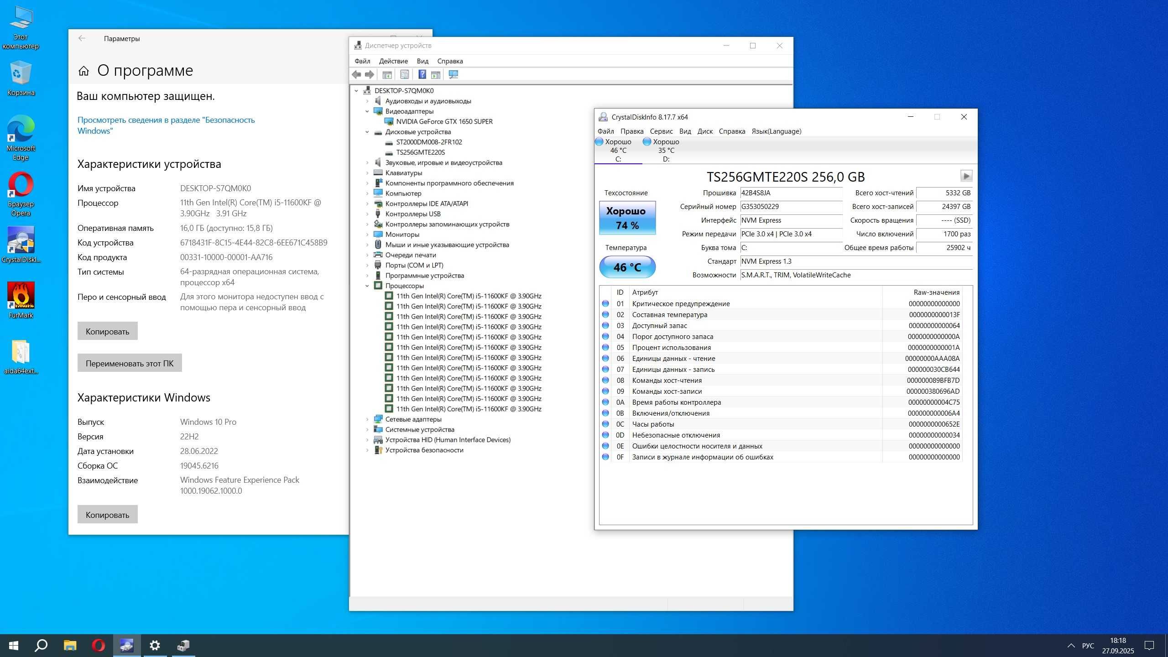The image size is (1168, 657).
Task: Select the TS256GMTE220S disk in Device Manager
Action: pos(420,152)
